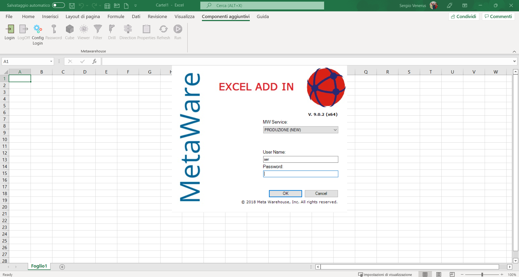This screenshot has height=277, width=519.
Task: Click the zoom slider handle
Action: (x=482, y=274)
